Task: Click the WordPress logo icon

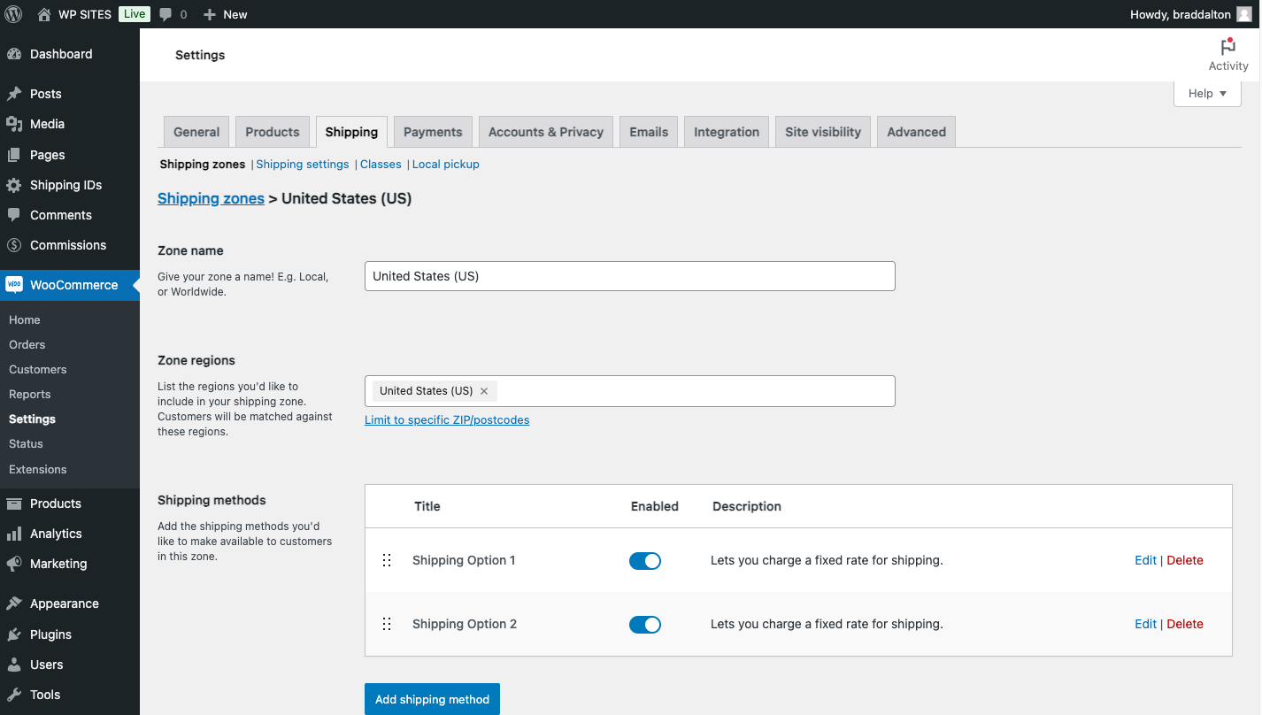Action: coord(13,14)
